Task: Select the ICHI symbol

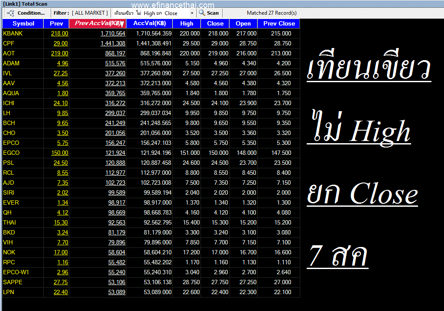Action: 9,103
